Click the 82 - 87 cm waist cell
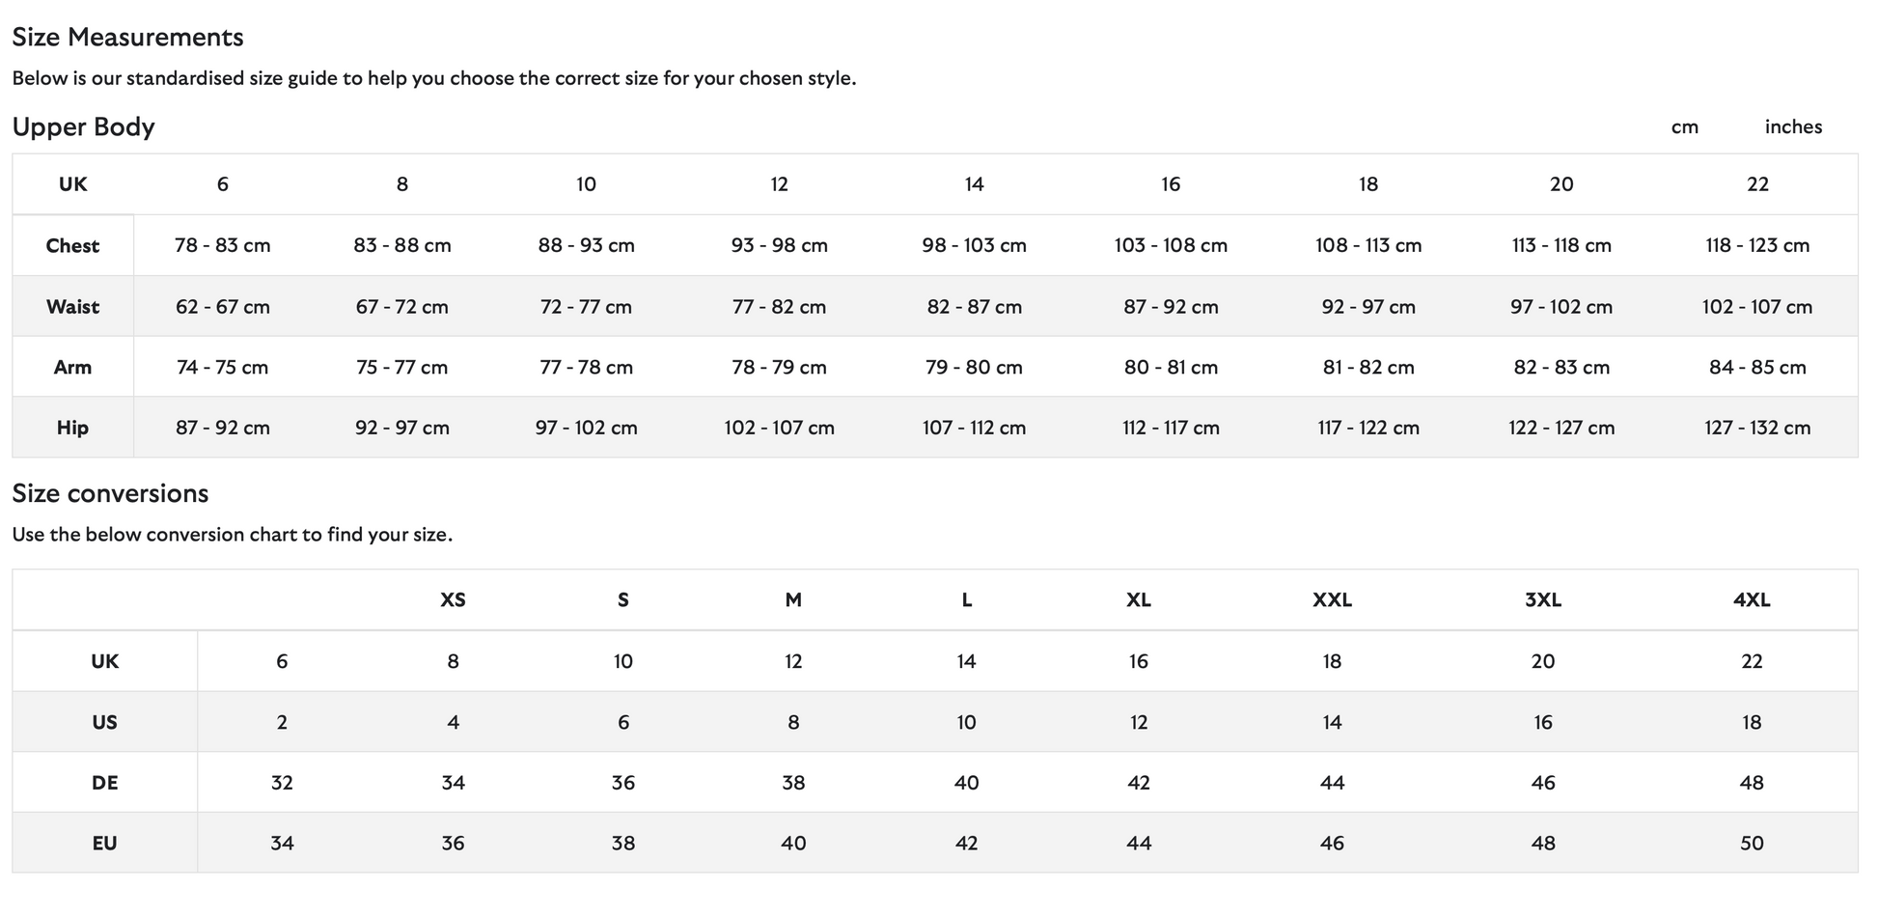The height and width of the screenshot is (916, 1878). tap(974, 307)
